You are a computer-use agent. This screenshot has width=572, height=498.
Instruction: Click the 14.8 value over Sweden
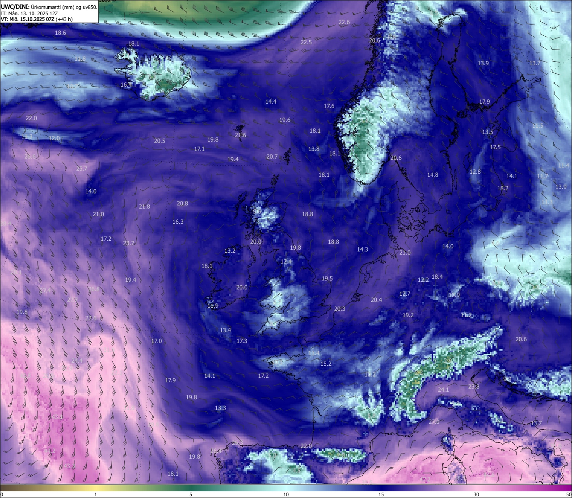(x=433, y=175)
